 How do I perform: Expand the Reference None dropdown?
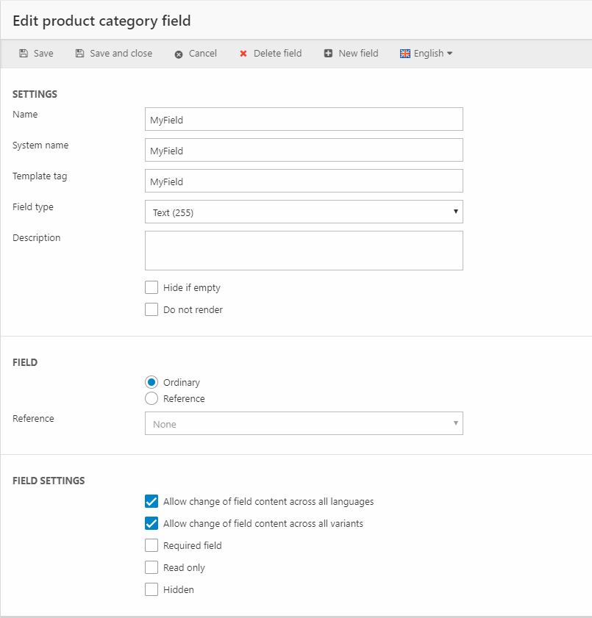coord(304,423)
